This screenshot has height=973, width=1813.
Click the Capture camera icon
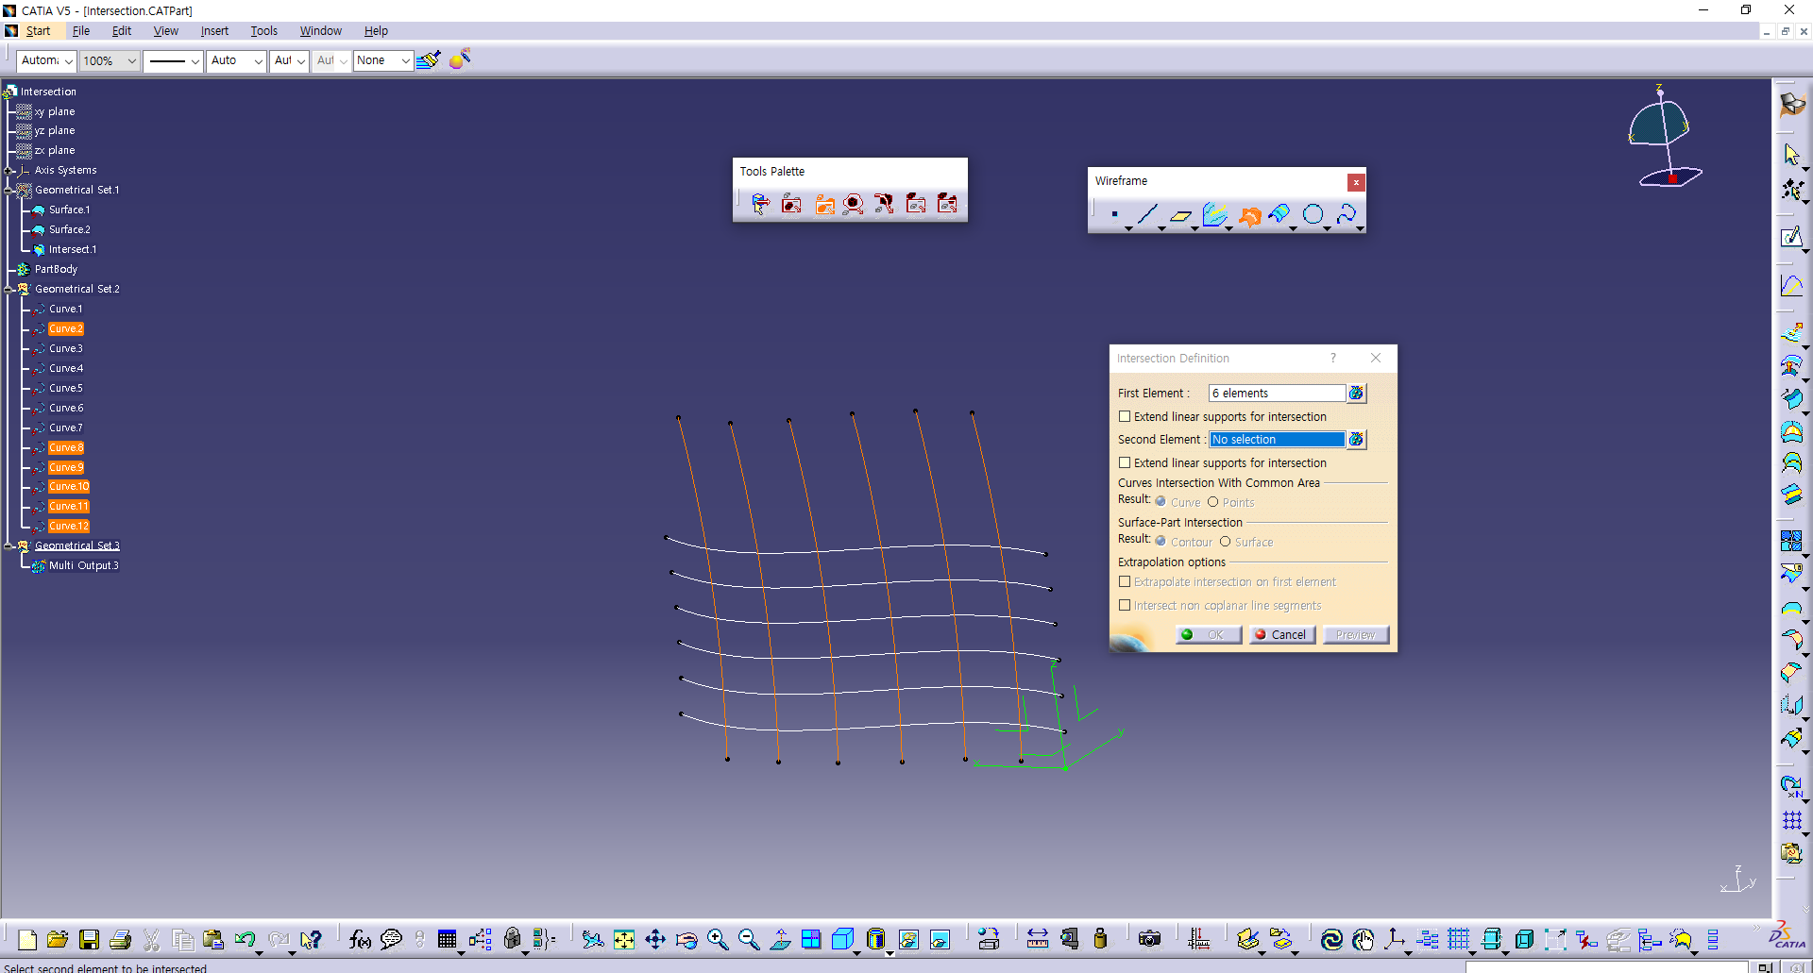[1149, 939]
